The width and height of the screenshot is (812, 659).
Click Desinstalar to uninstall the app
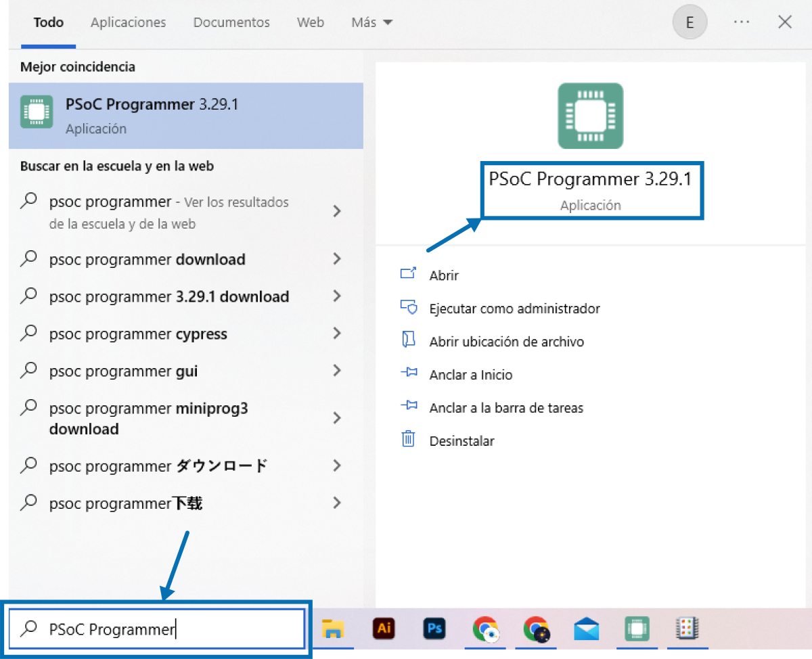click(462, 440)
